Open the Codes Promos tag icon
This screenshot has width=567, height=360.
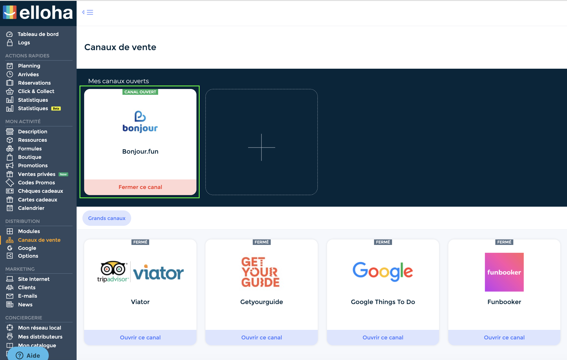10,183
